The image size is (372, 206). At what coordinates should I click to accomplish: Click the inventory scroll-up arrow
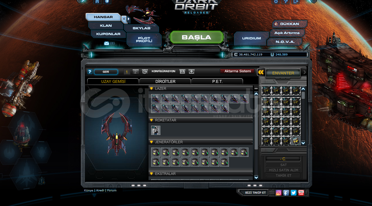click(303, 89)
